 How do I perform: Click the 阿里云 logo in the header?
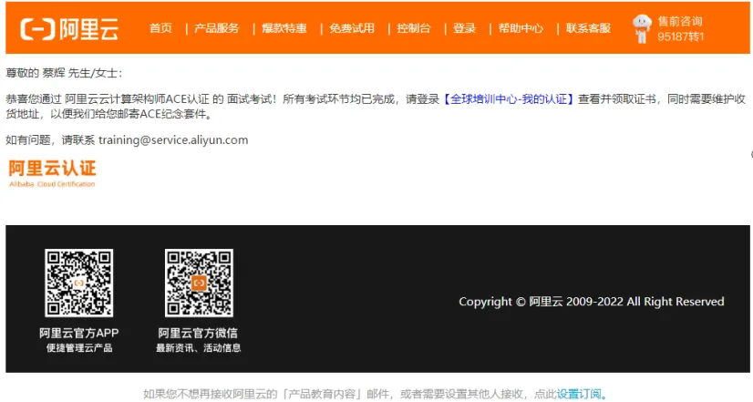[x=69, y=29]
